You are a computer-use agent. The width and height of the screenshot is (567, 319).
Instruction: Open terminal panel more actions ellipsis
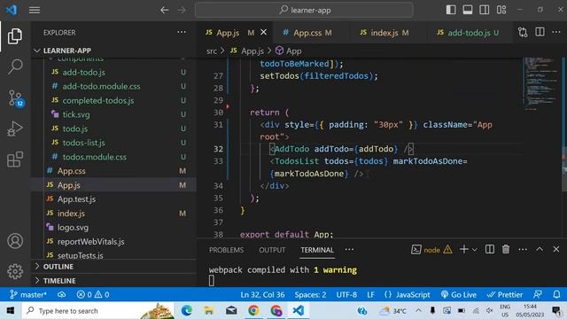coord(523,250)
